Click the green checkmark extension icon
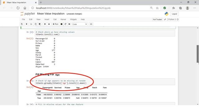This screenshot has height=112, width=199. pos(164,8)
